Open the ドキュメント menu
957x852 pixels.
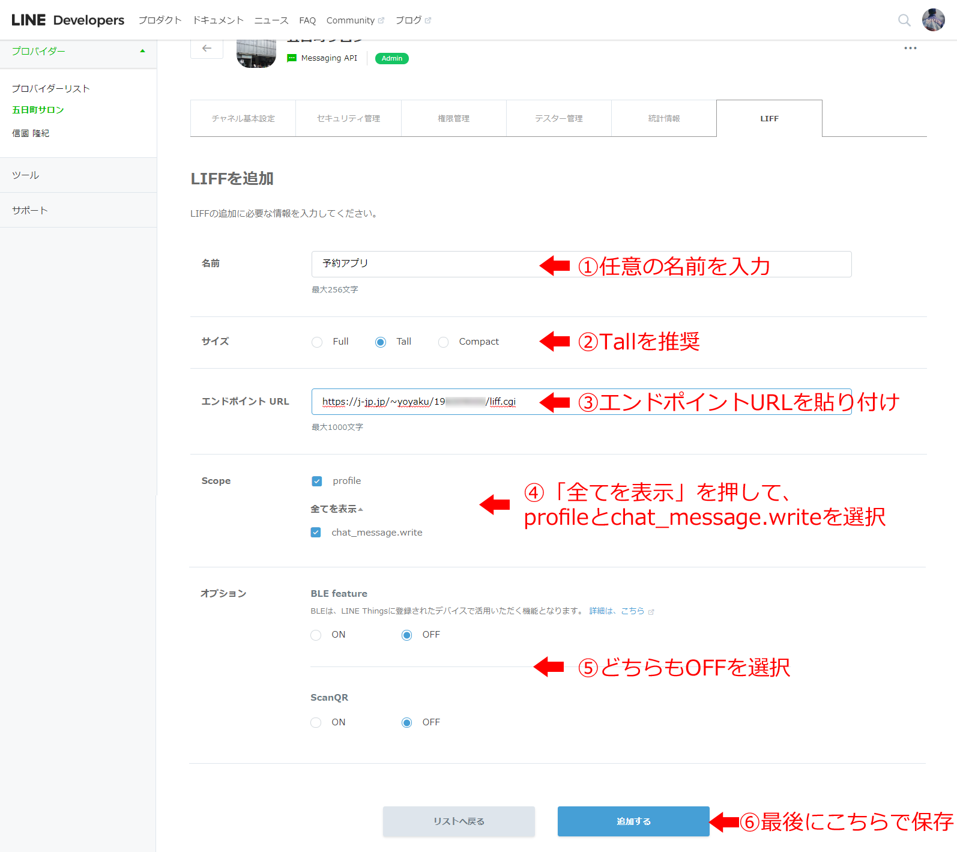pos(218,20)
